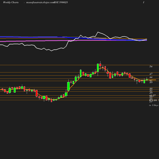The image size is (159, 159).
Task: Click the "in 5 Days" caption
Action: 154,105
